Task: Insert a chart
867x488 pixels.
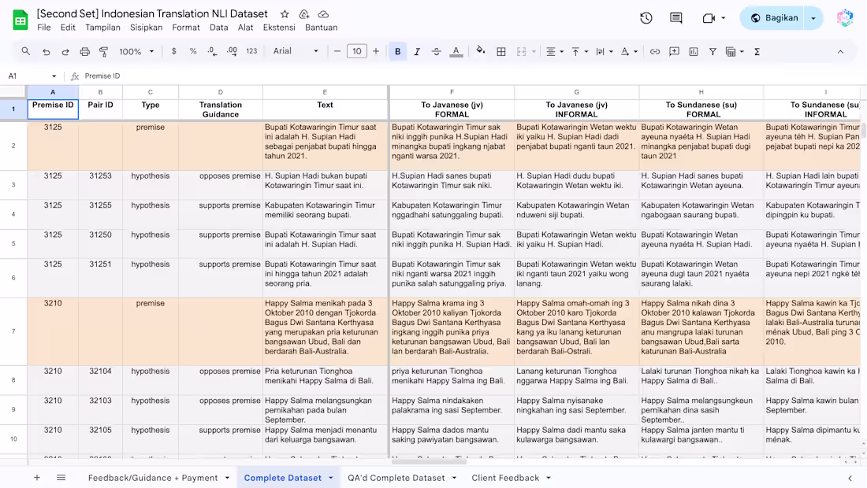Action: (x=694, y=51)
